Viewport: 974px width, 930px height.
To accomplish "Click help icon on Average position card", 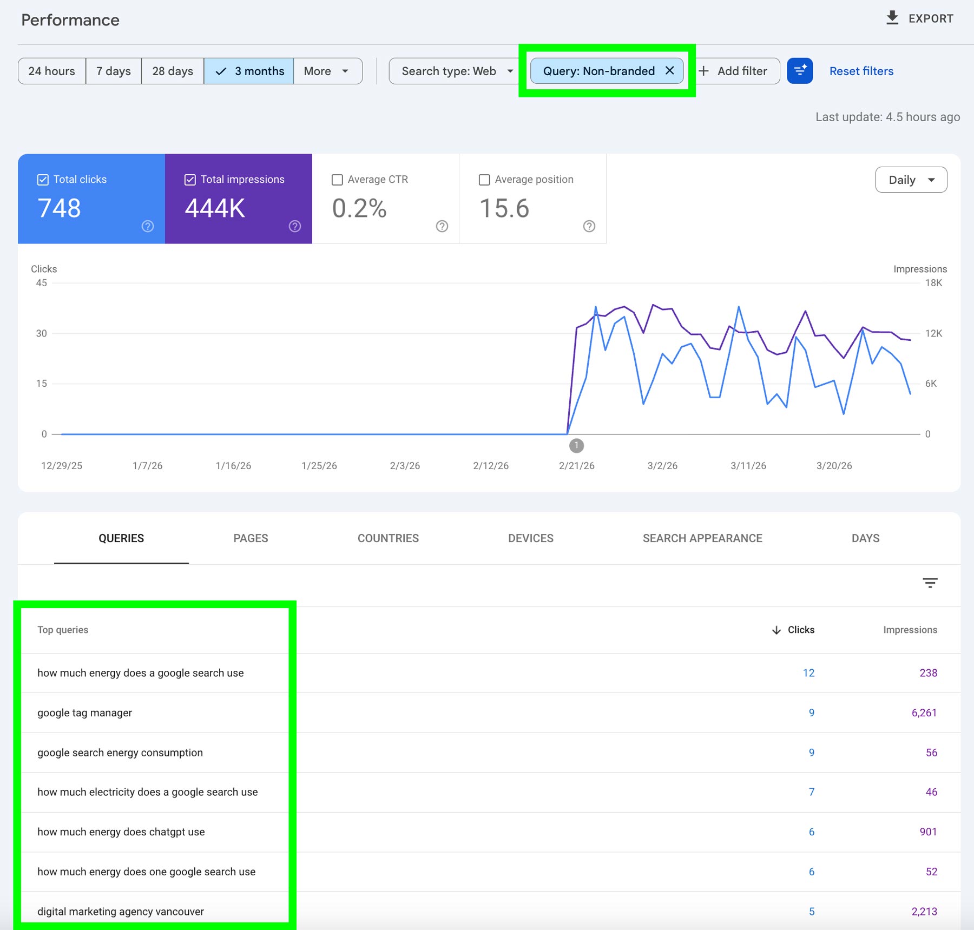I will click(589, 226).
